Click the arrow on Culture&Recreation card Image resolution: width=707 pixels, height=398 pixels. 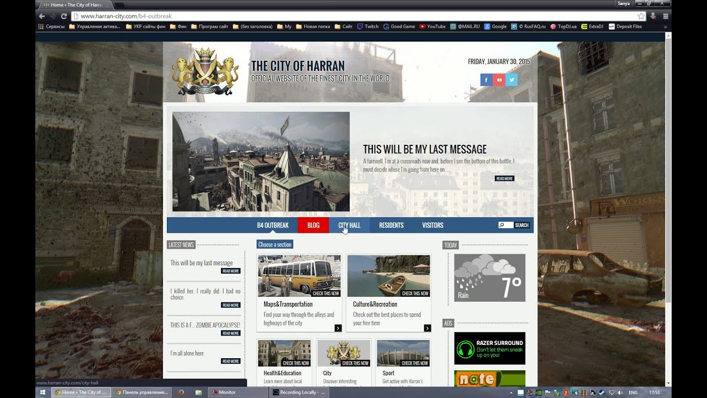[427, 328]
